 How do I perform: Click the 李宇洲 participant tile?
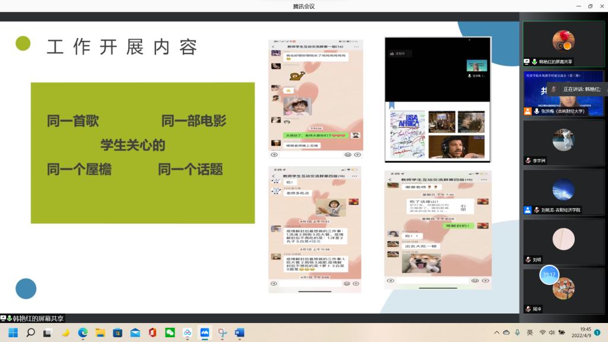click(563, 142)
